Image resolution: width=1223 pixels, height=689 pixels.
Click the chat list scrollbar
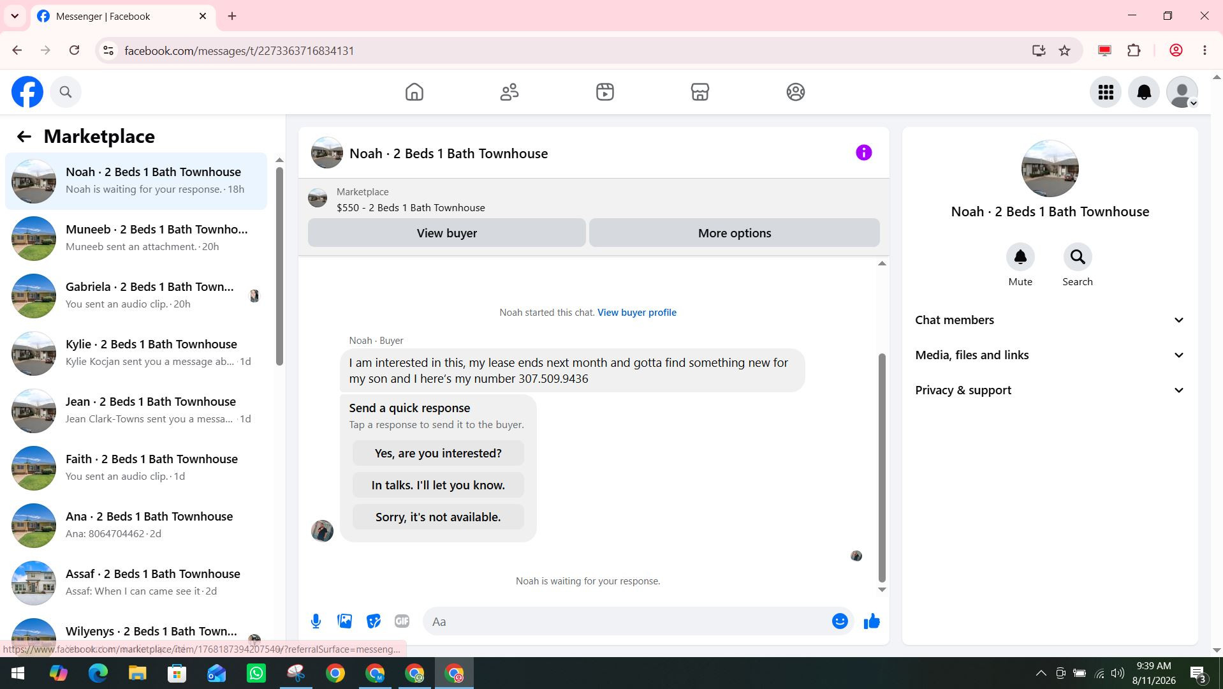point(279,265)
